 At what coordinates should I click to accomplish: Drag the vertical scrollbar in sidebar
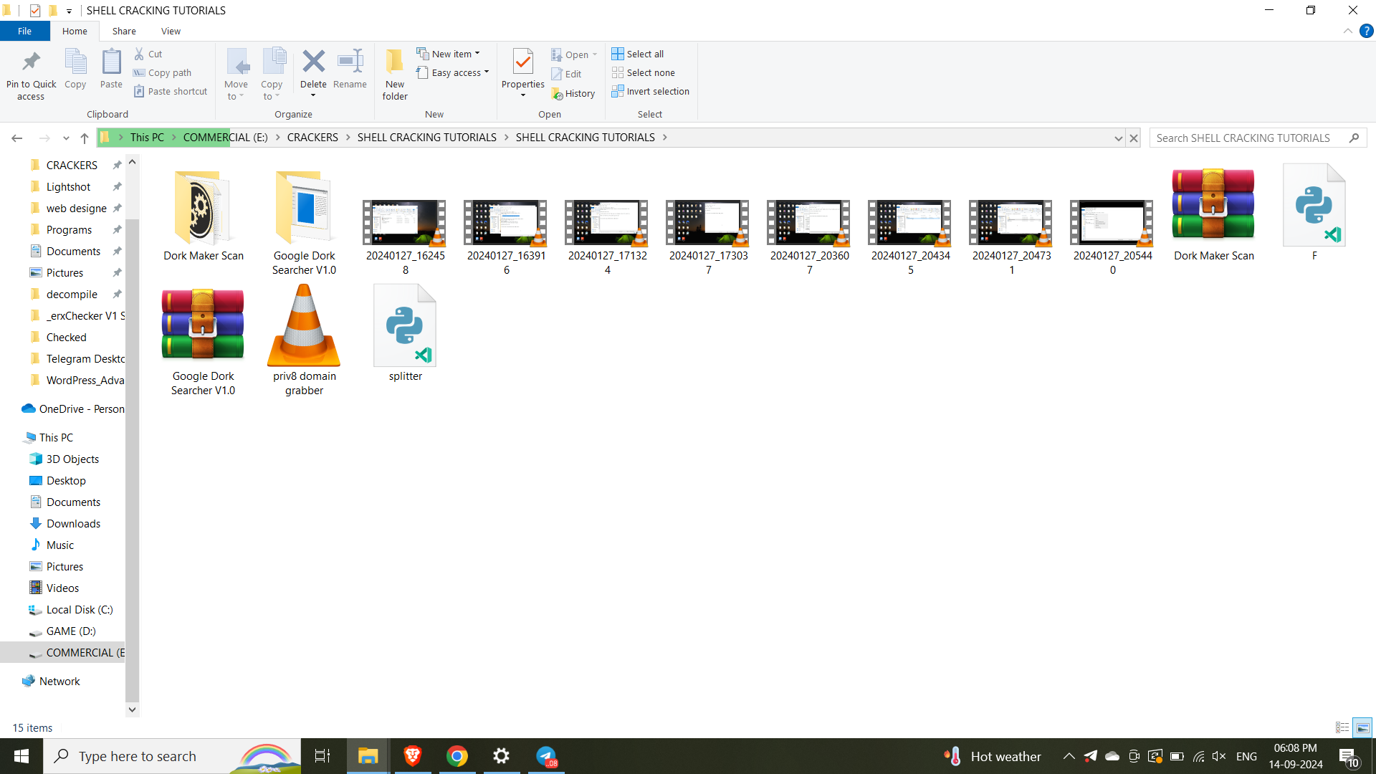[x=133, y=435]
